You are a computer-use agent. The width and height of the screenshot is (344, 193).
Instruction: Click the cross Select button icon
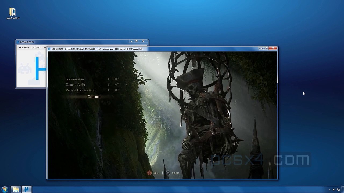pos(168,173)
